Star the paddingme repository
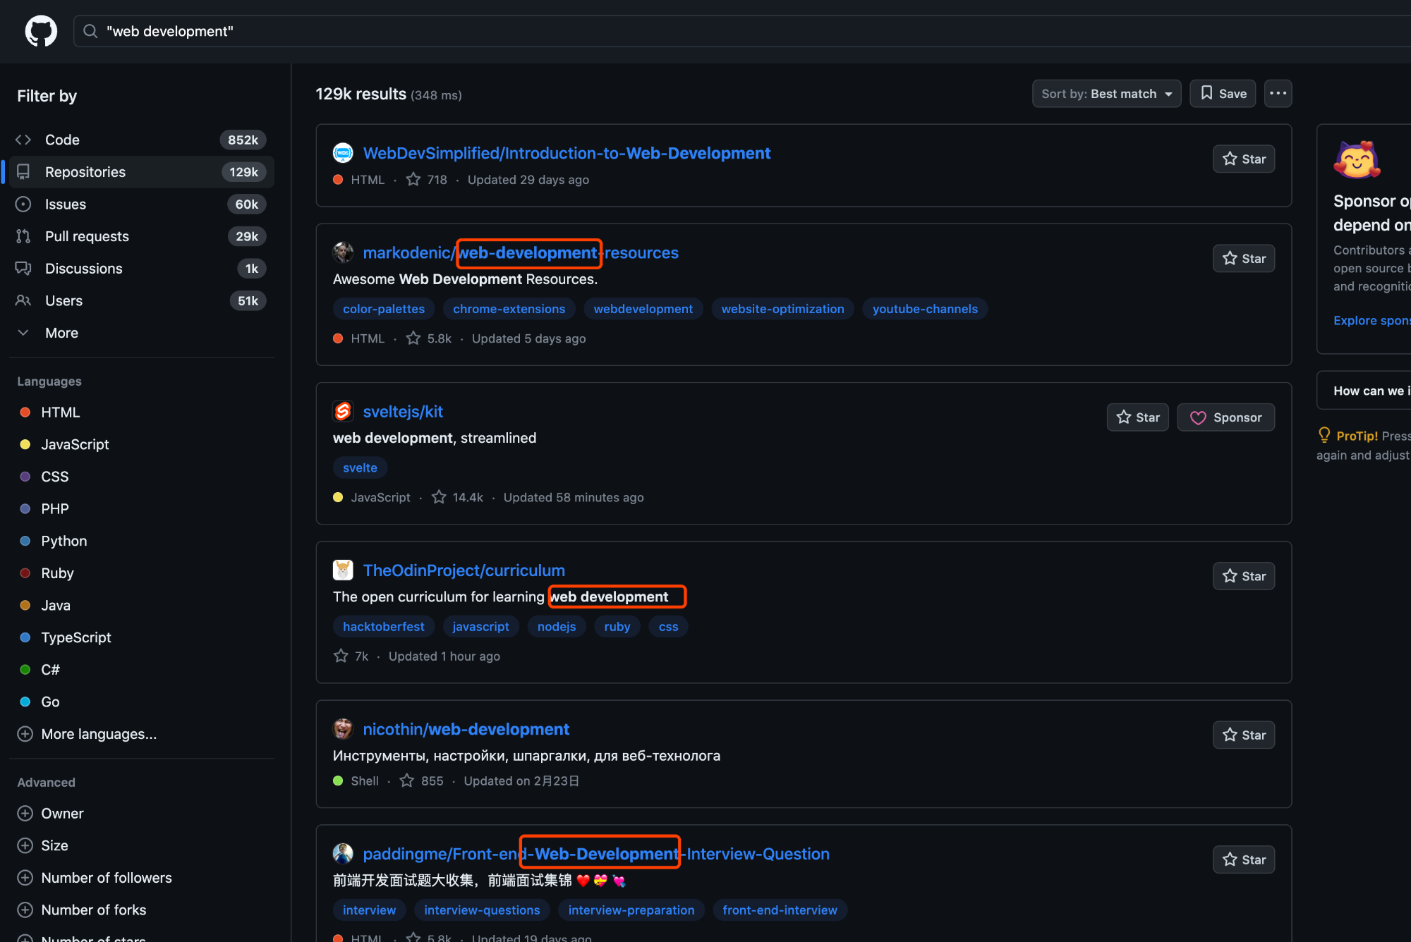Screen dimensions: 1411x942 pos(1244,860)
